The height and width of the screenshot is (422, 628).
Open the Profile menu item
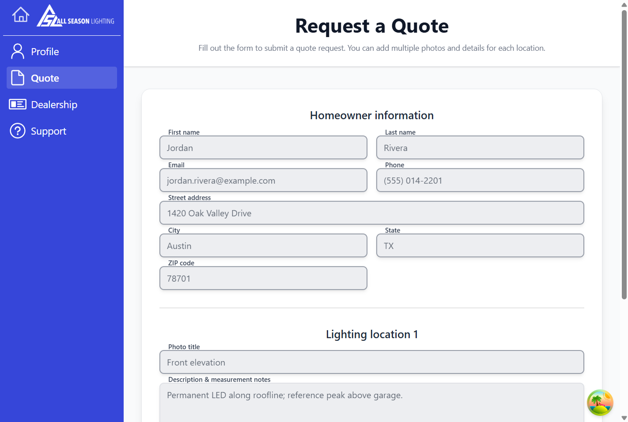(62, 52)
